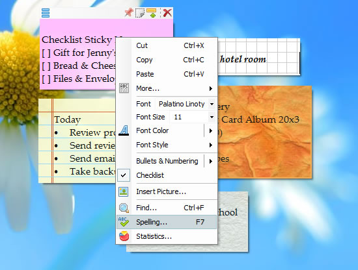Click the magnifier Find icon
Screen dimensions: 358x270
click(x=124, y=208)
